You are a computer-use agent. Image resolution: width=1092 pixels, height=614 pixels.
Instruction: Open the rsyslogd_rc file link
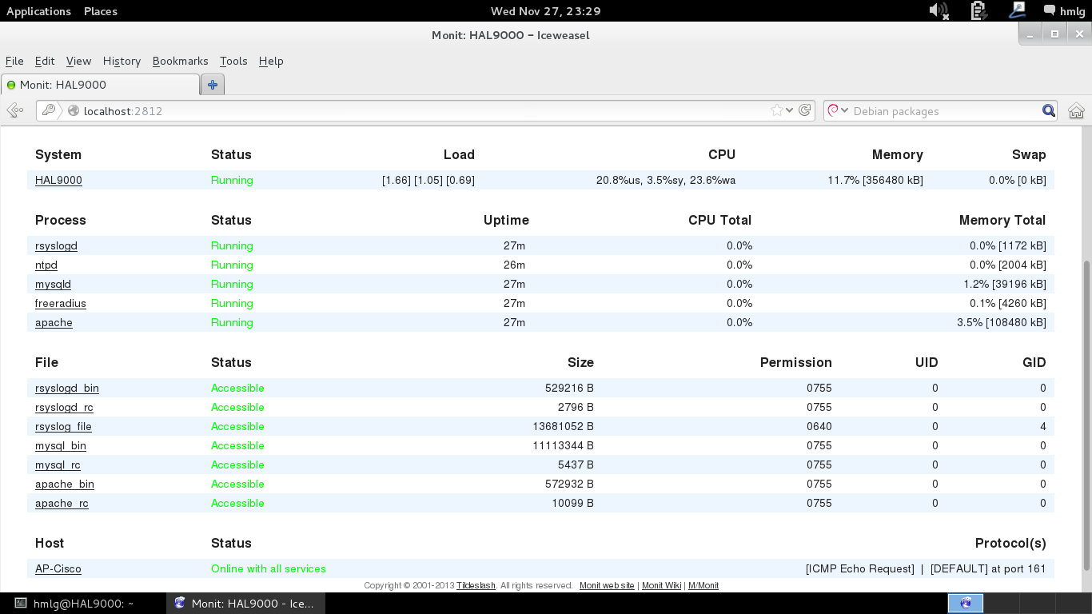[64, 407]
